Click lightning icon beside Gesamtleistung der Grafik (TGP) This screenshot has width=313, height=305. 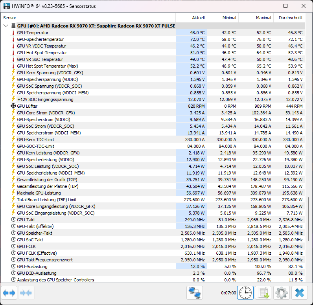[13, 179]
